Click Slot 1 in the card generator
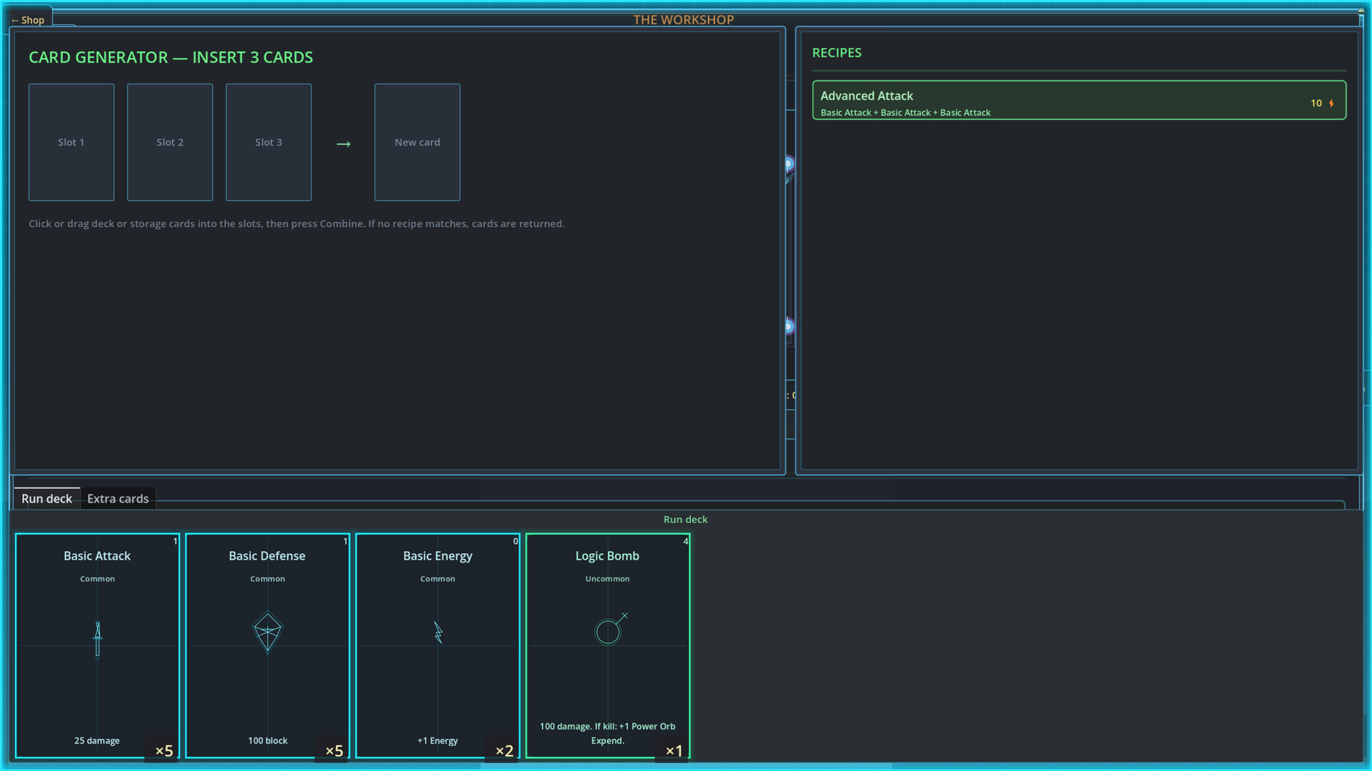The height and width of the screenshot is (771, 1372). [71, 142]
